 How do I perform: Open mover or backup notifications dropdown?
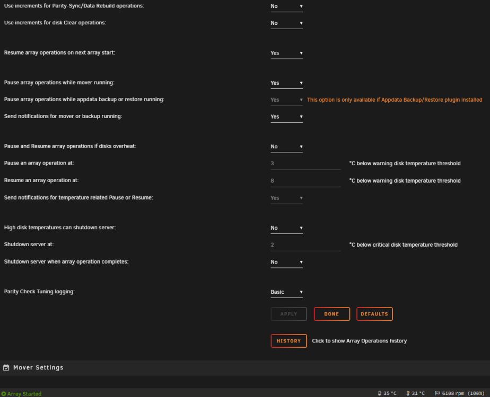click(286, 117)
